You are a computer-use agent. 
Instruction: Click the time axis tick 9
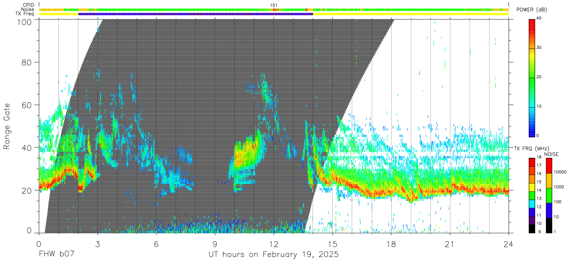point(215,244)
